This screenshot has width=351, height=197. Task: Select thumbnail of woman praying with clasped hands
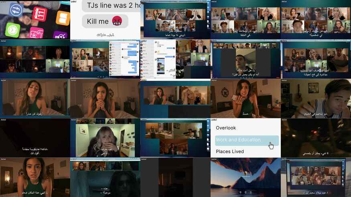tap(105, 98)
